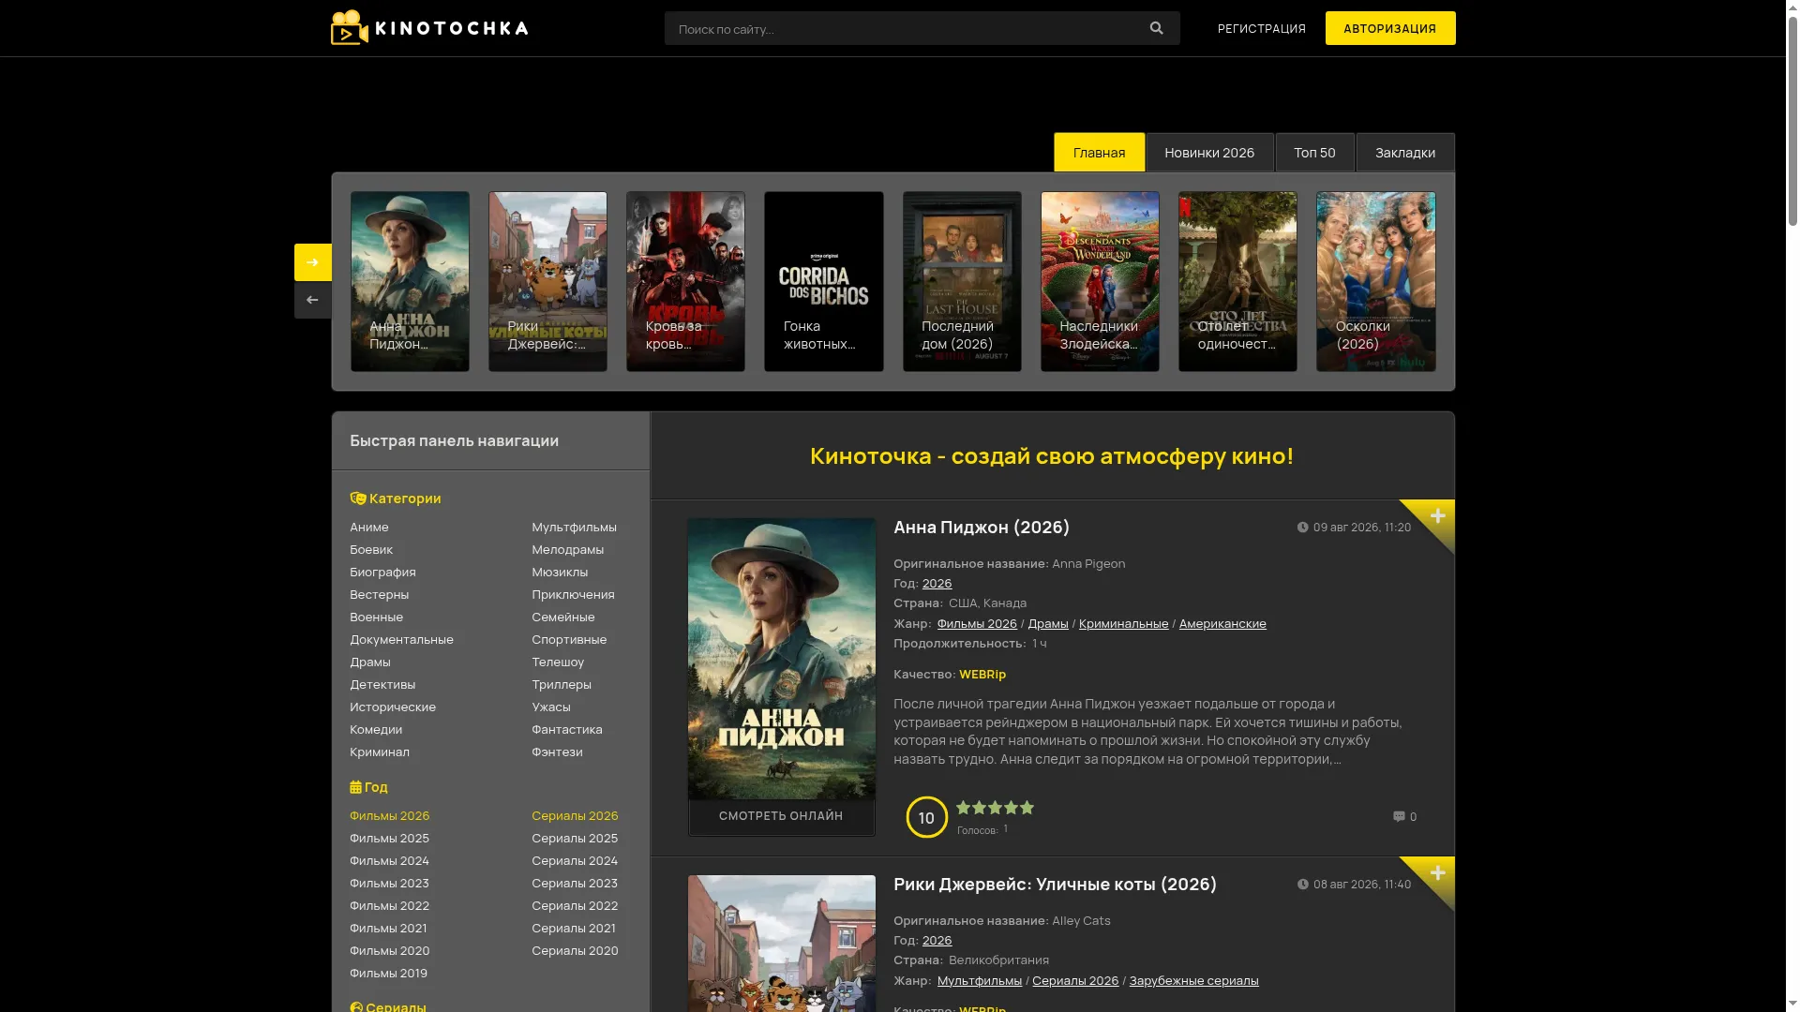Select the Детективы category

coord(382,684)
